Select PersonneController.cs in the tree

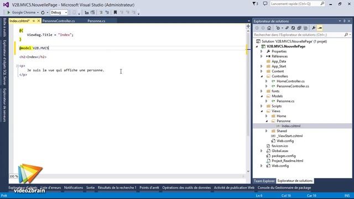coord(293,86)
